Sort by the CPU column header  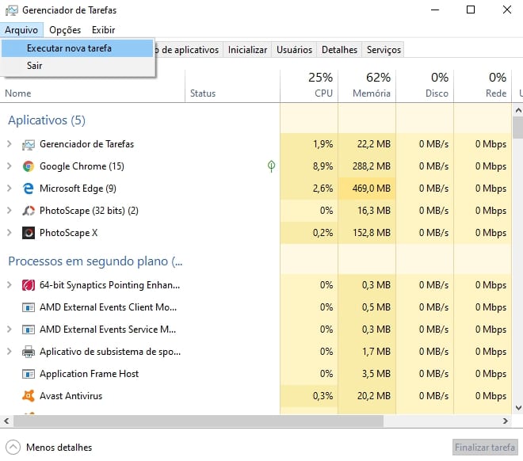coord(309,86)
